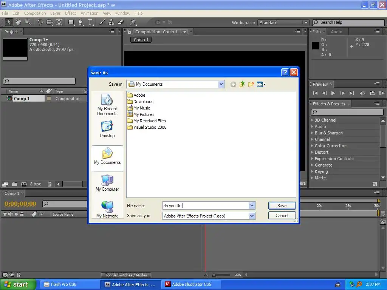Play the preview
Image resolution: width=387 pixels, height=290 pixels.
coord(333,93)
